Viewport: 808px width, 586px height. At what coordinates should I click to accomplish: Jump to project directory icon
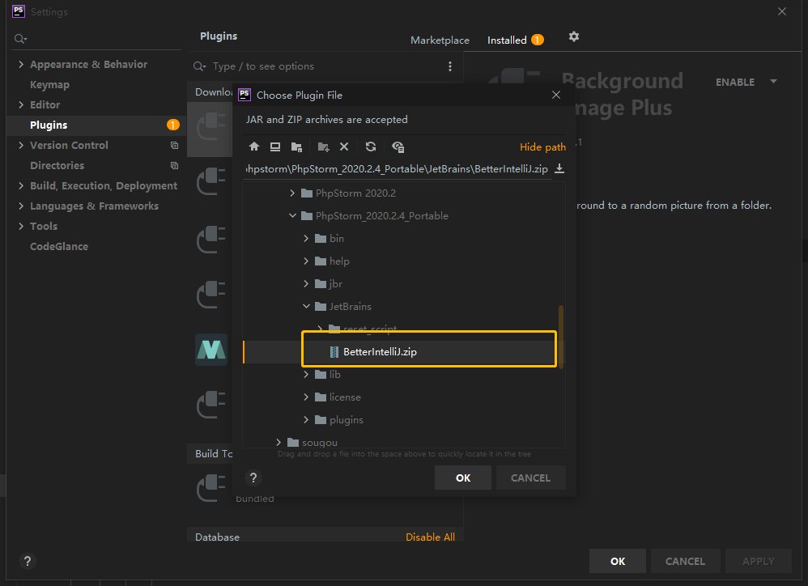[296, 146]
